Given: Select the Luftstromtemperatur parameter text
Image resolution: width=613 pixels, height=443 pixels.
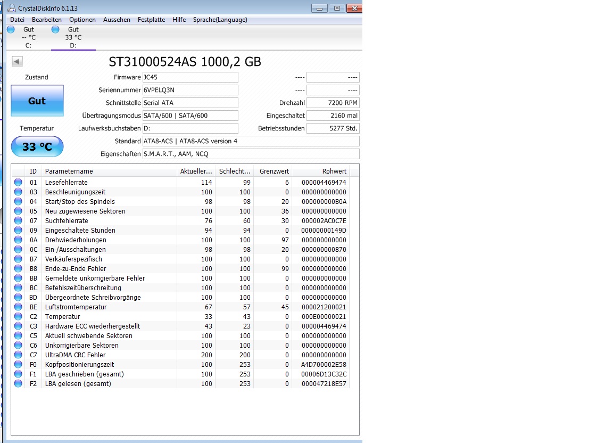Looking at the screenshot, I should pos(76,307).
